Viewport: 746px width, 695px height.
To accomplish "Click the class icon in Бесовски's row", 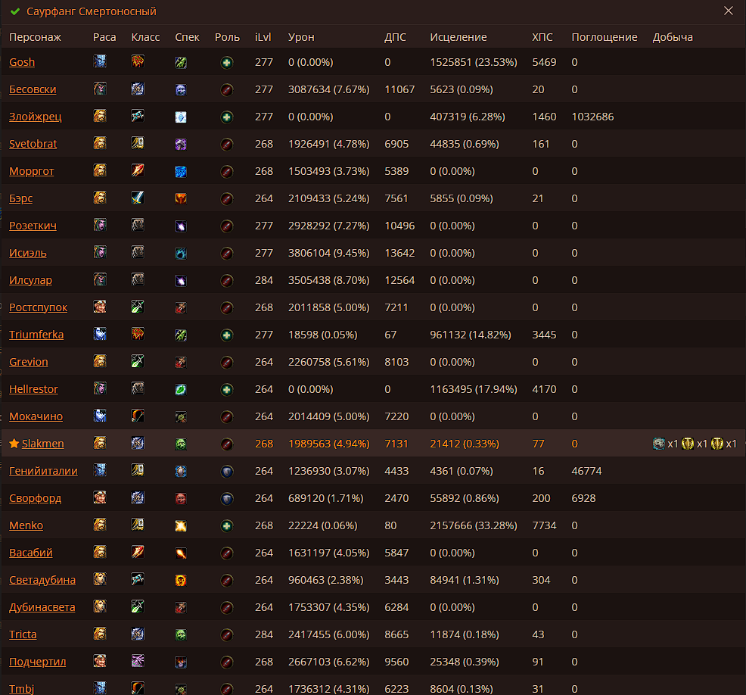I will point(137,89).
